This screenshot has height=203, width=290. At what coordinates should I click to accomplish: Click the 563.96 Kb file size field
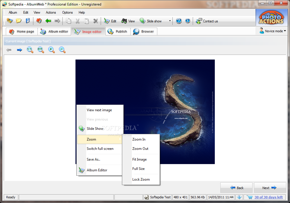tap(198, 197)
